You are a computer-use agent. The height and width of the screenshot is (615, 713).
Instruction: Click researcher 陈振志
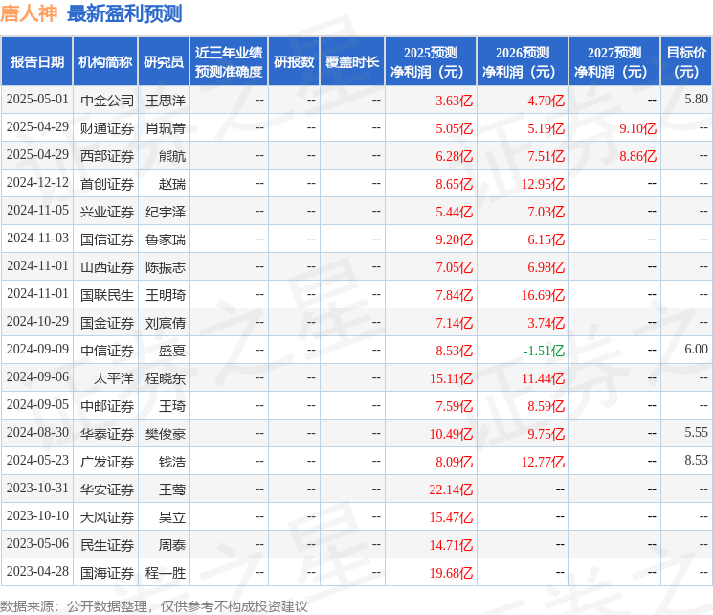point(166,267)
